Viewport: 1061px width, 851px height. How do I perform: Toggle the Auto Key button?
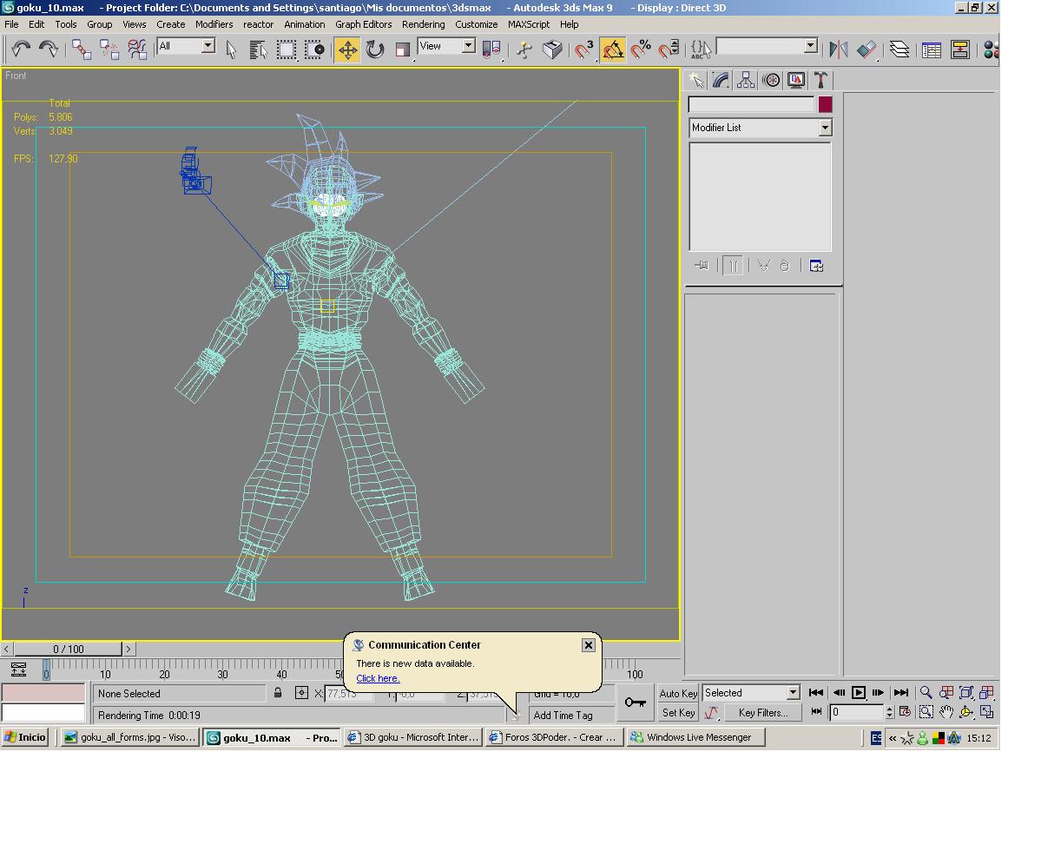tap(678, 693)
